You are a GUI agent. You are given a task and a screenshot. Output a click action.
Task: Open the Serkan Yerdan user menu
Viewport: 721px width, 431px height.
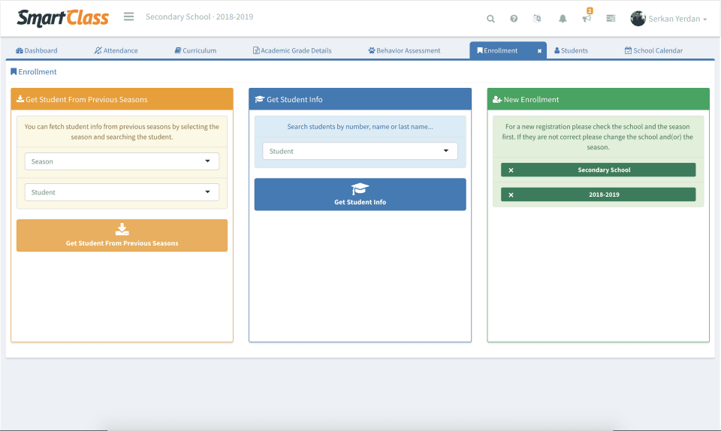669,19
